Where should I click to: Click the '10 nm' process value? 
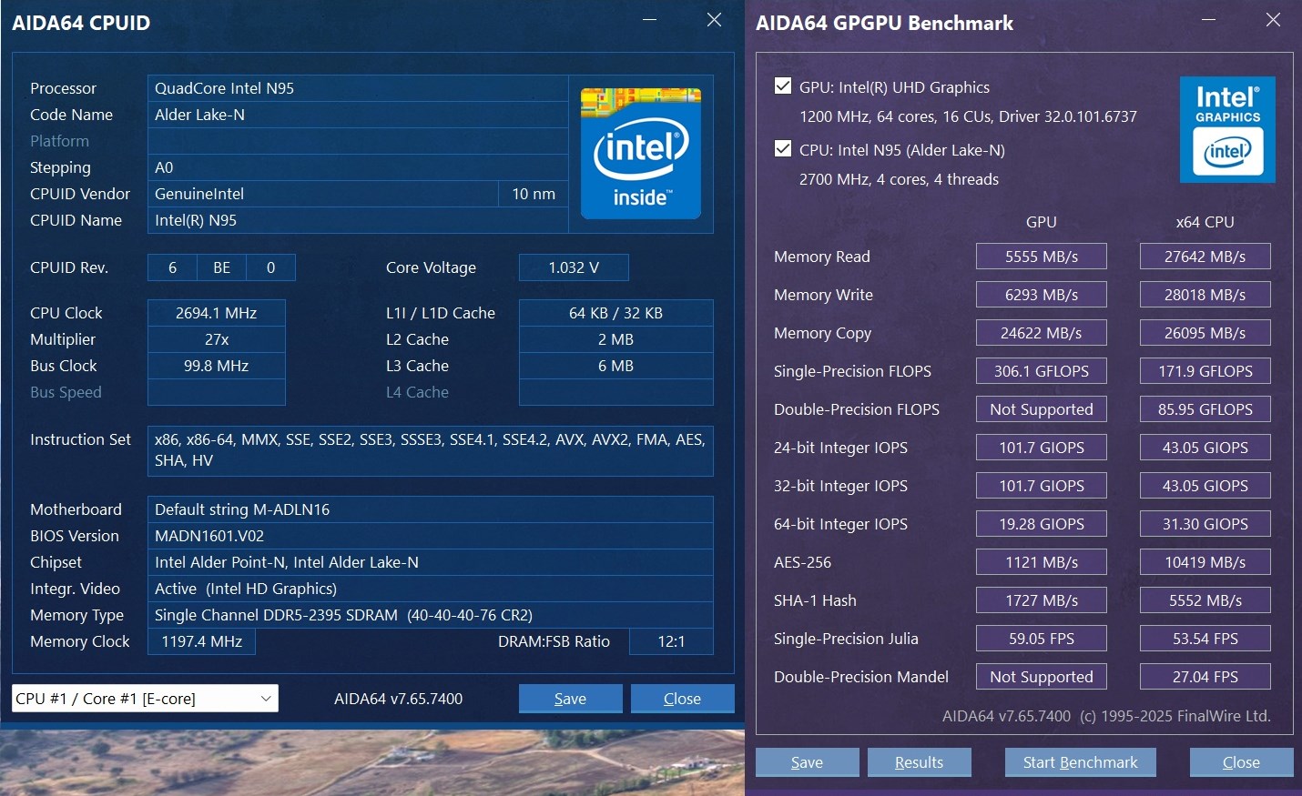534,194
